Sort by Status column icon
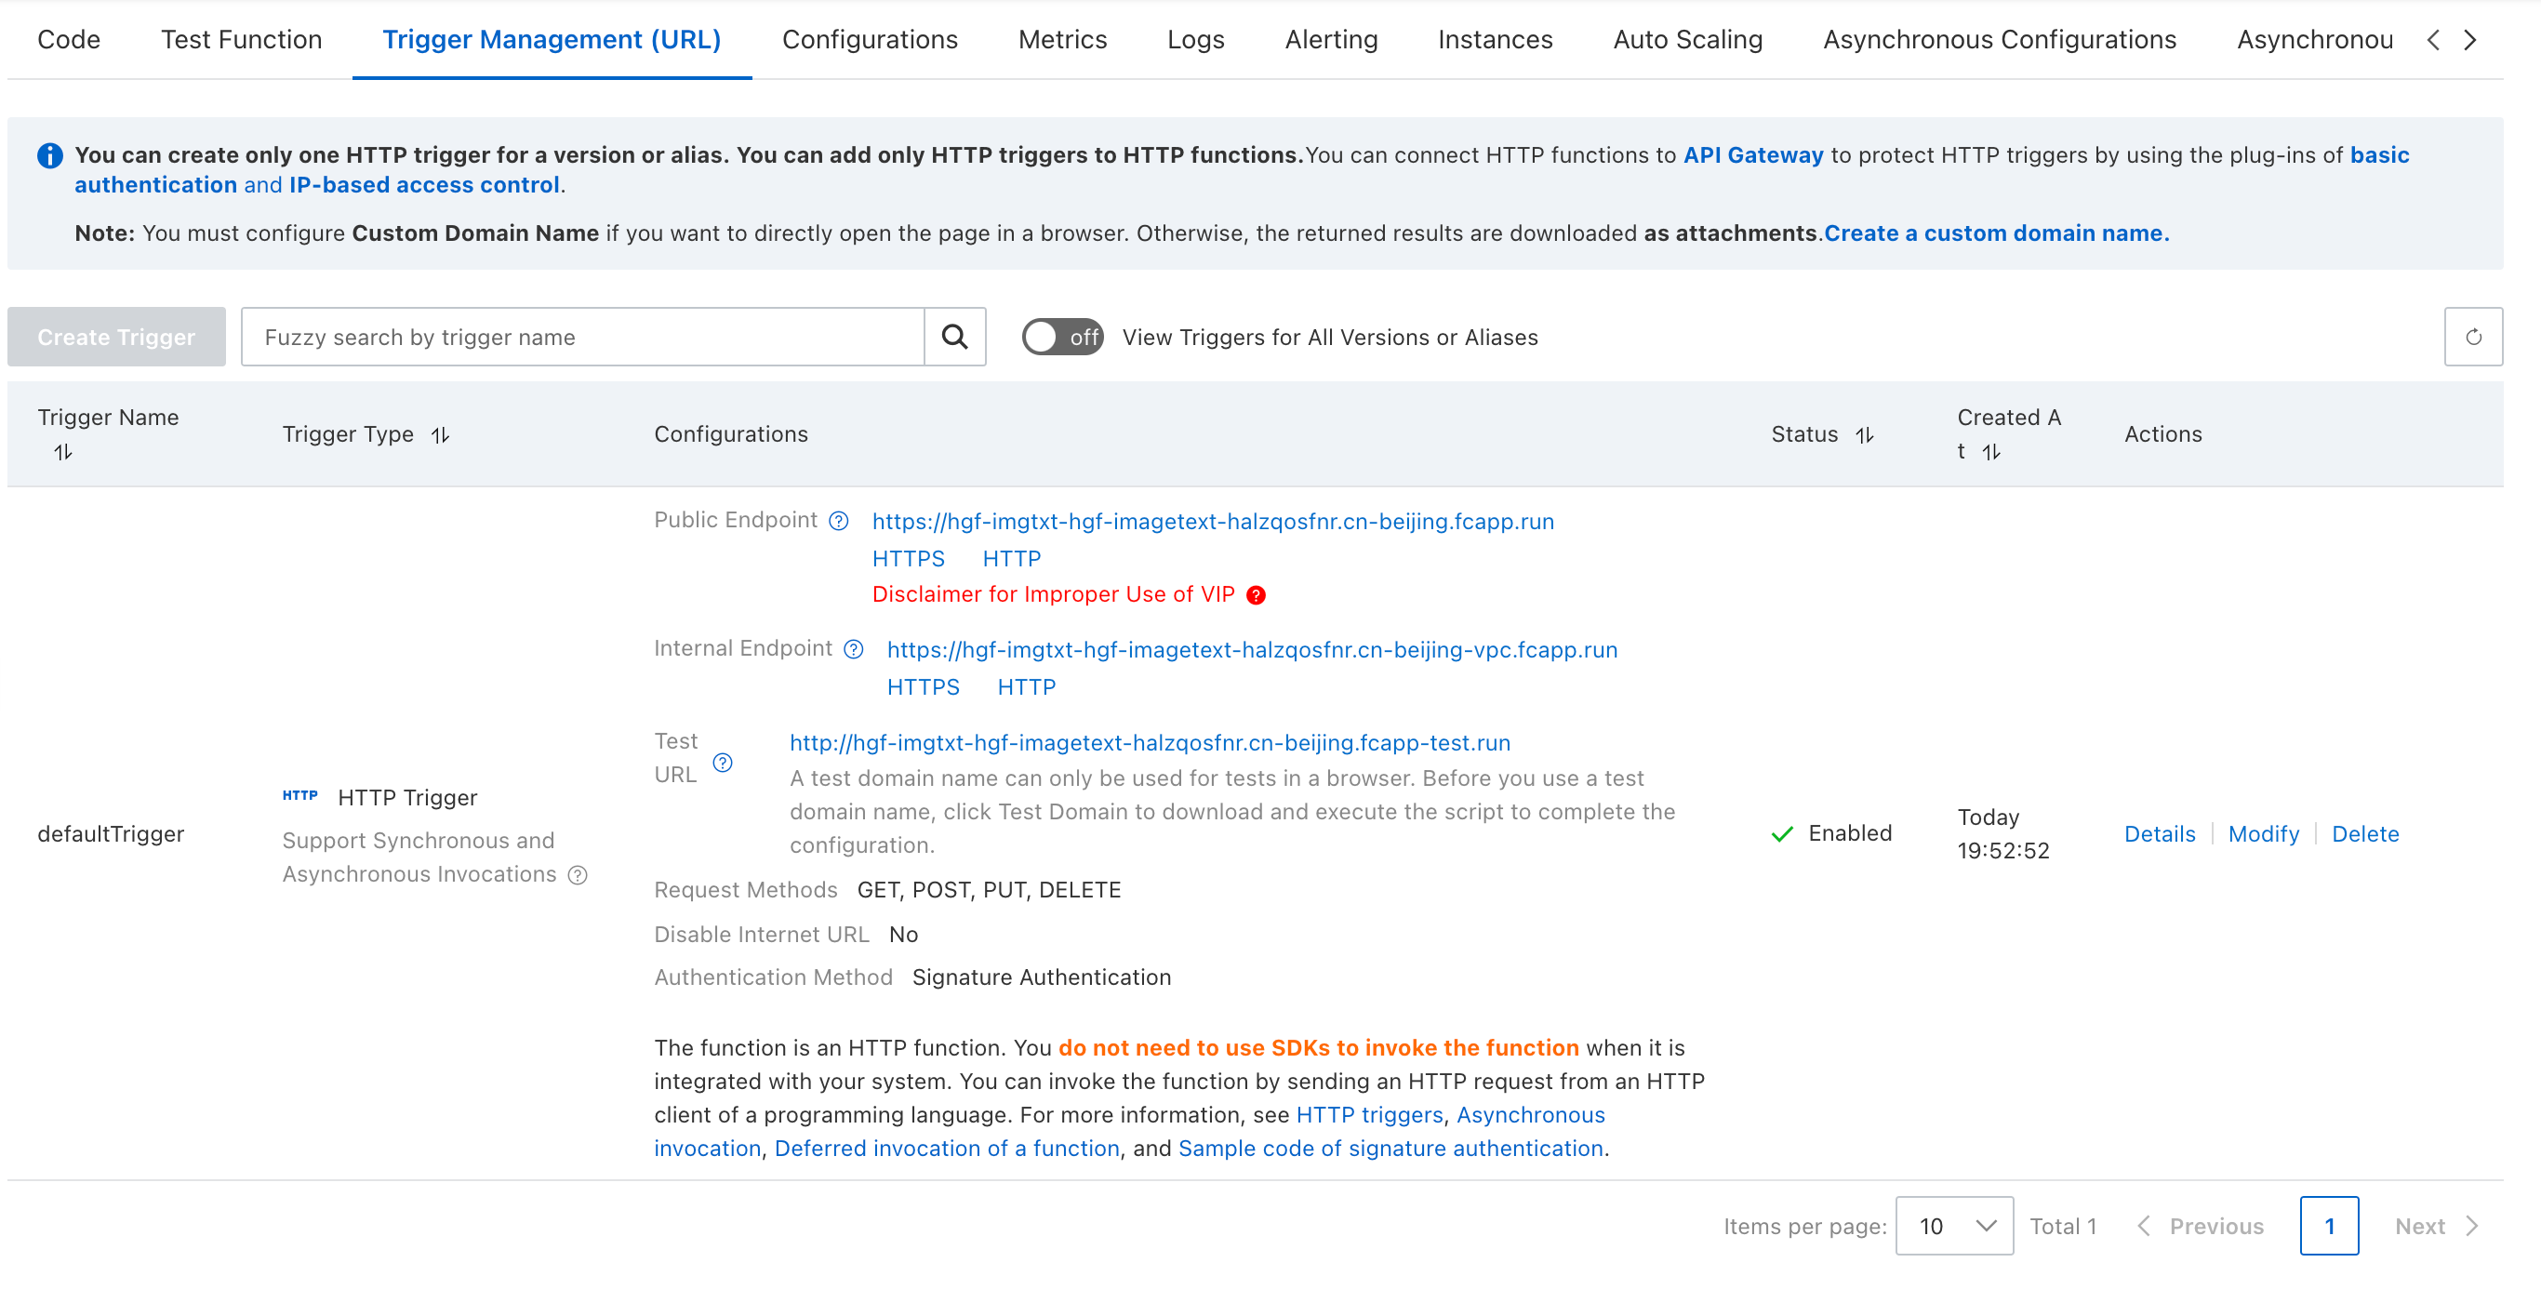The height and width of the screenshot is (1289, 2541). (1863, 435)
